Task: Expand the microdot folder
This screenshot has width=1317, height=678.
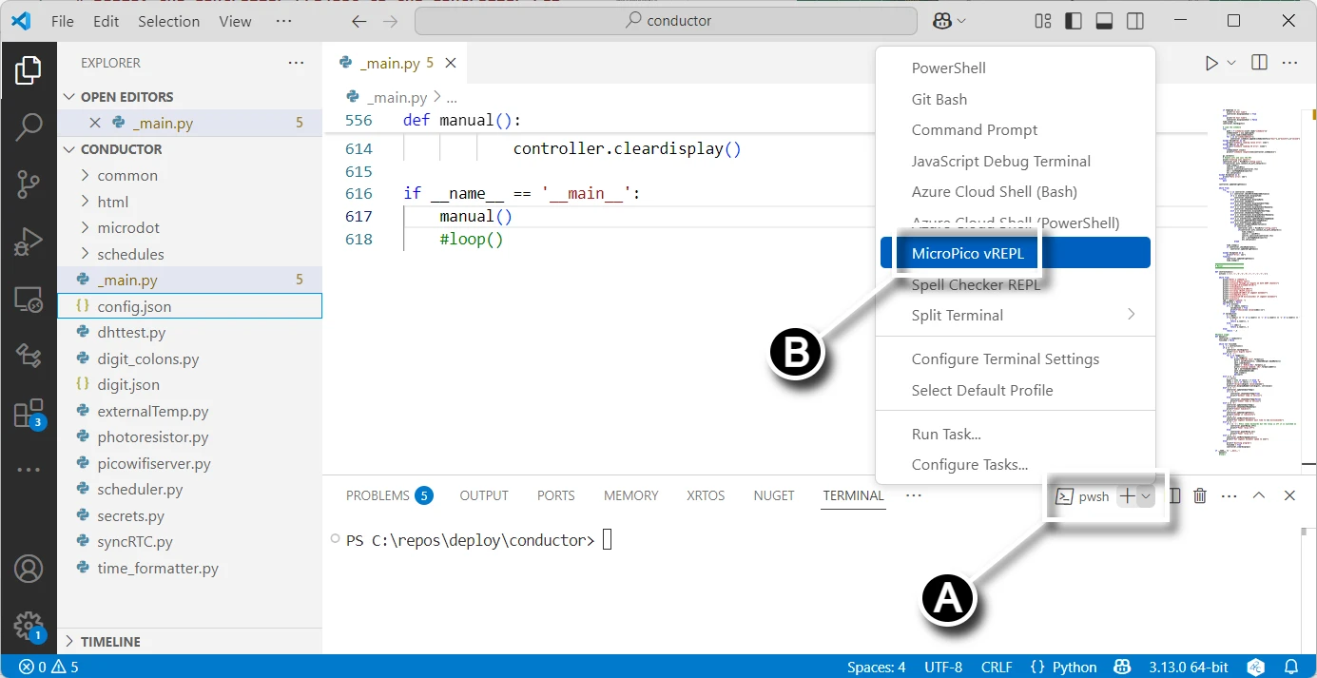Action: pos(190,228)
